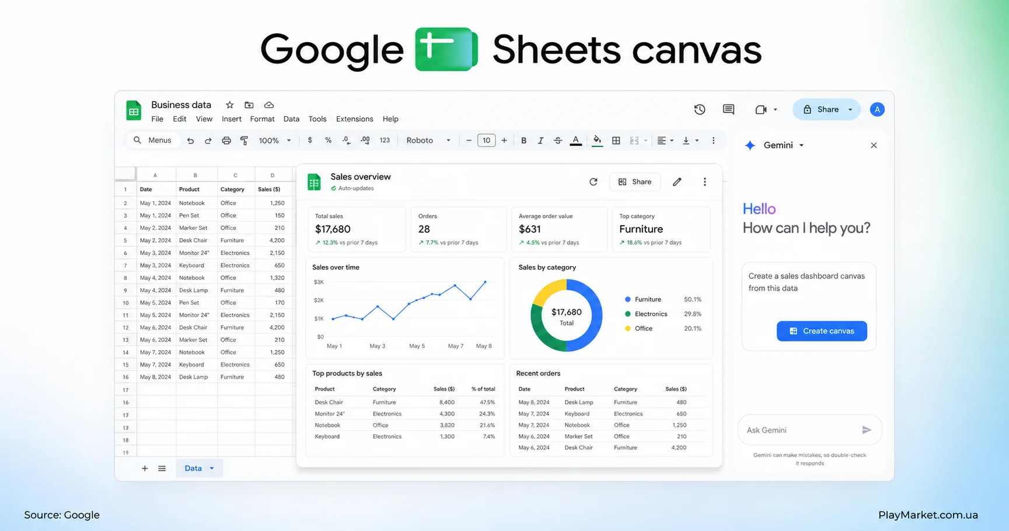This screenshot has height=531, width=1009.
Task: Open the View menu
Action: (x=204, y=119)
